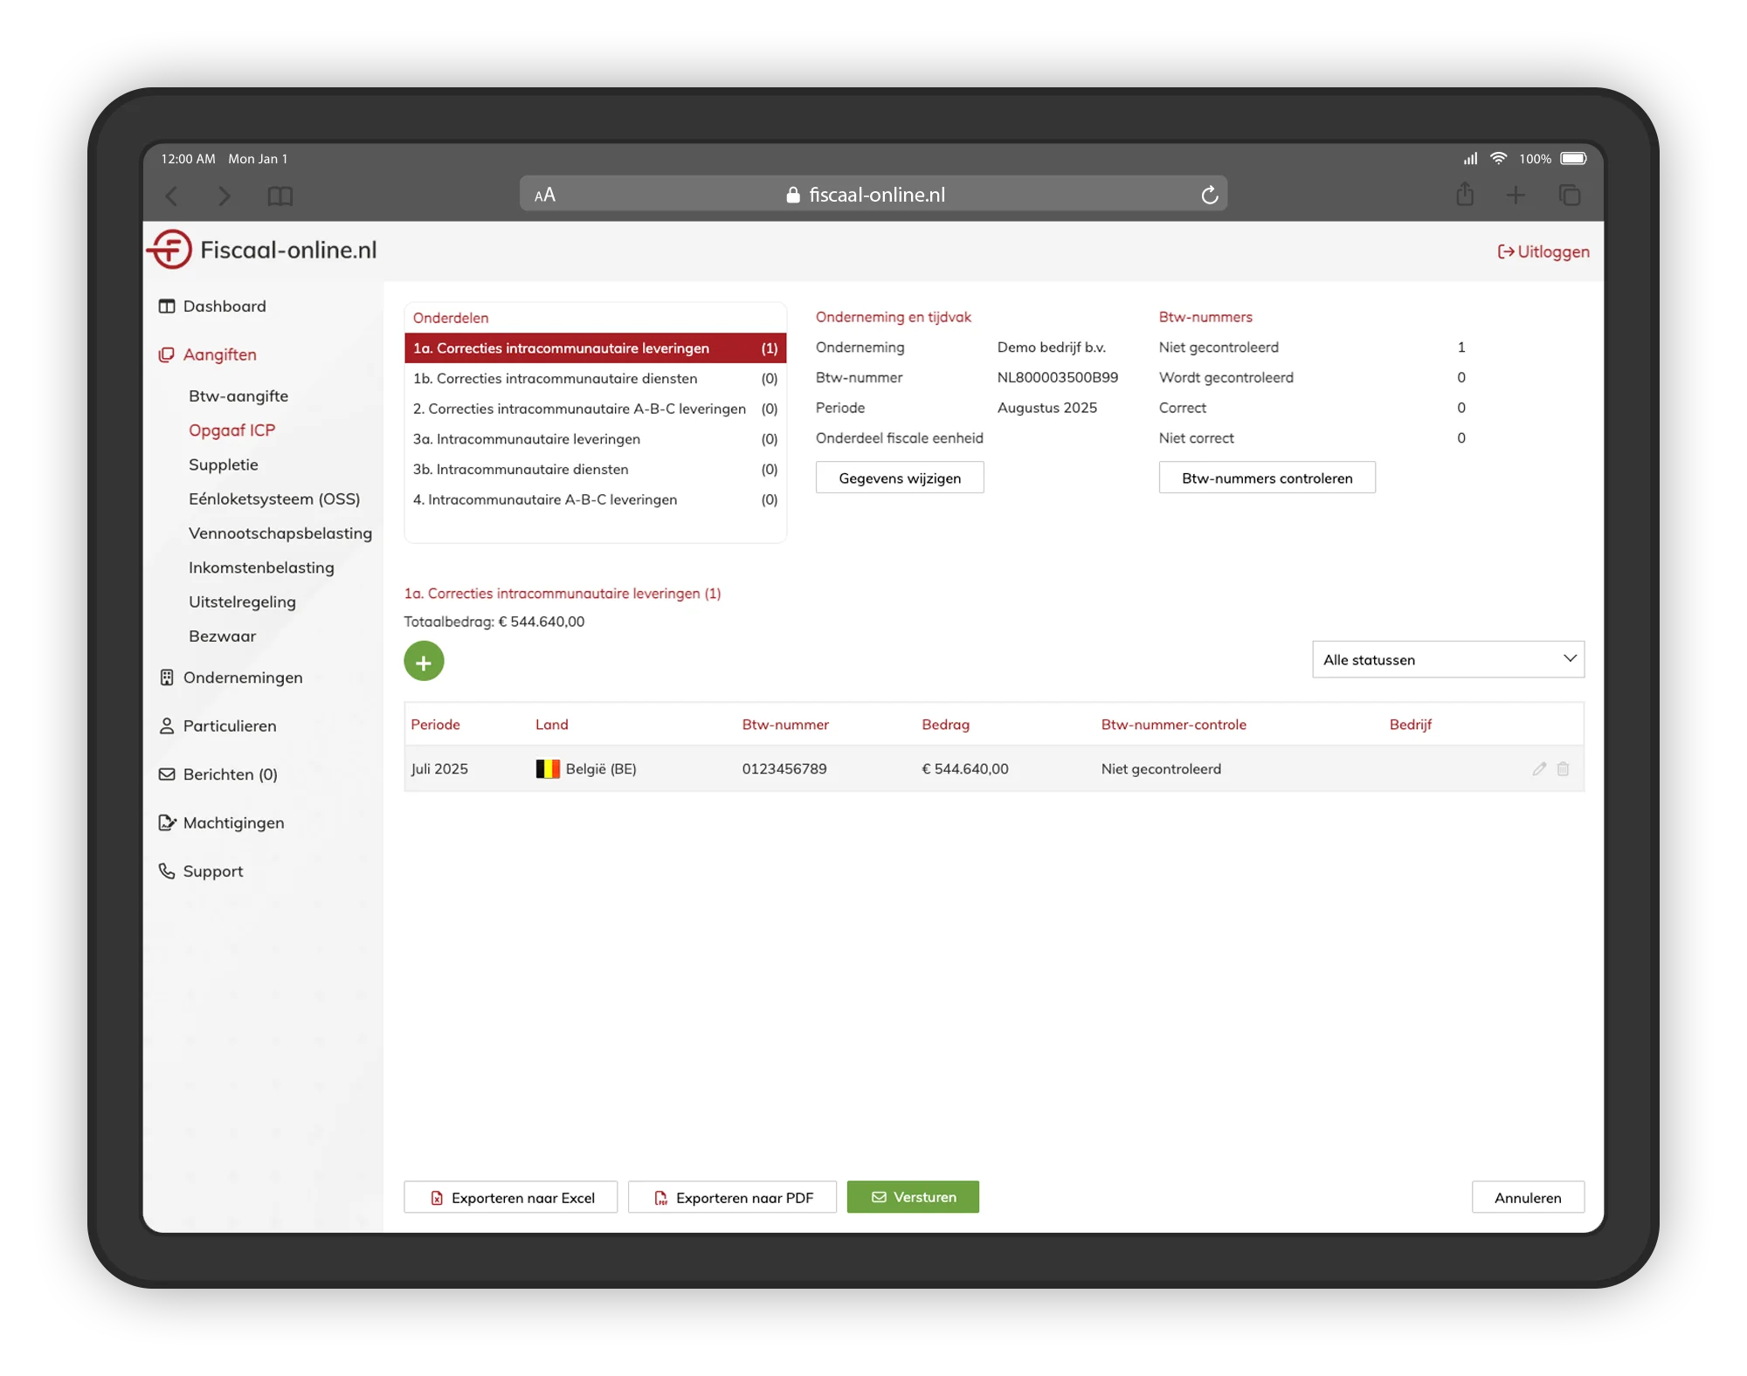Start Btw-nummers controleren
Screen dimensions: 1747x1376
1267,478
